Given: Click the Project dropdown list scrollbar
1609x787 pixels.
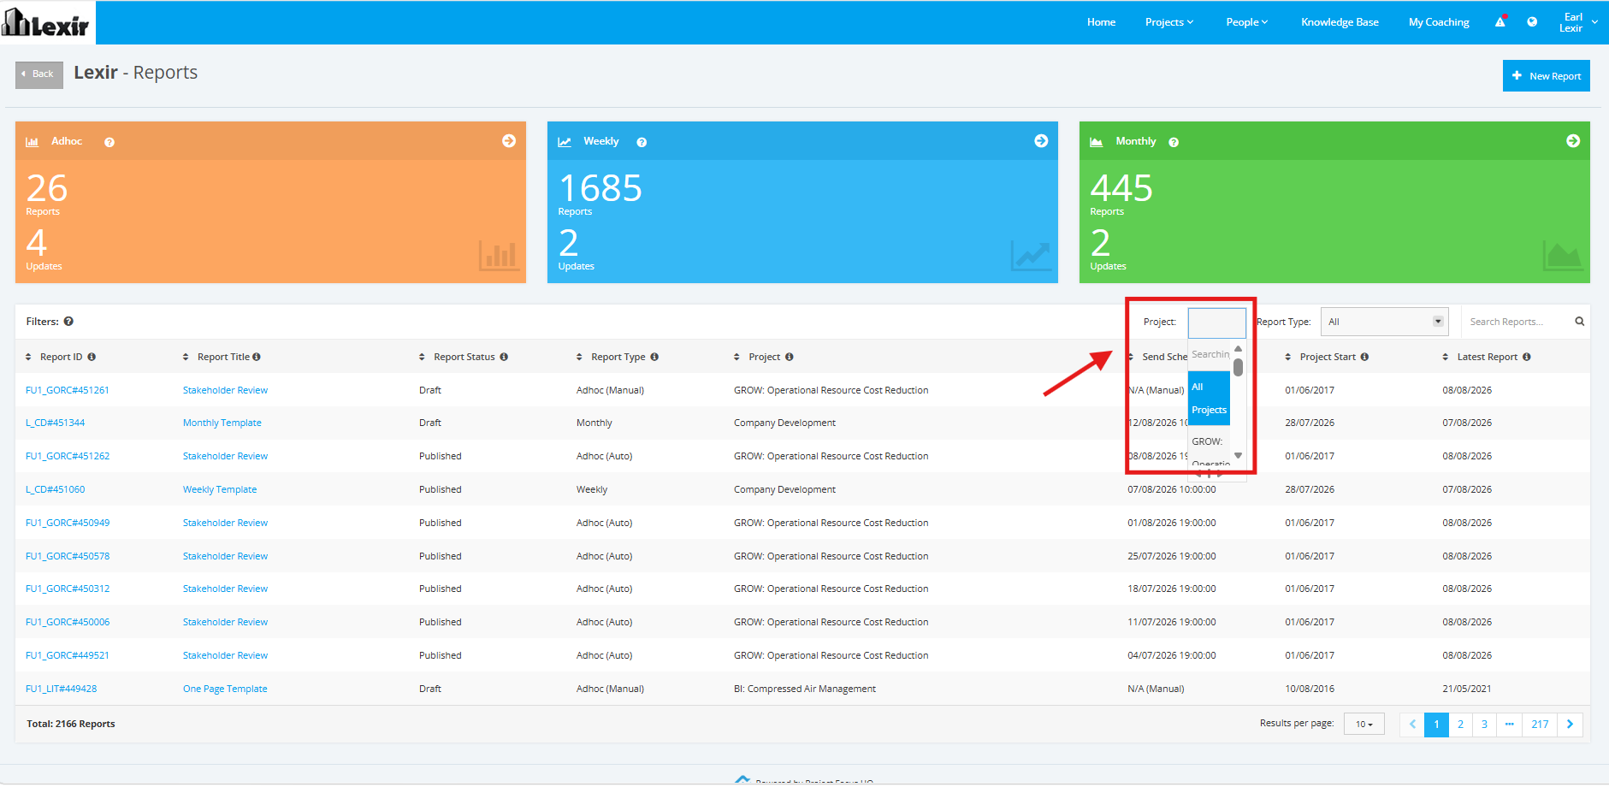Looking at the screenshot, I should pyautogui.click(x=1238, y=368).
